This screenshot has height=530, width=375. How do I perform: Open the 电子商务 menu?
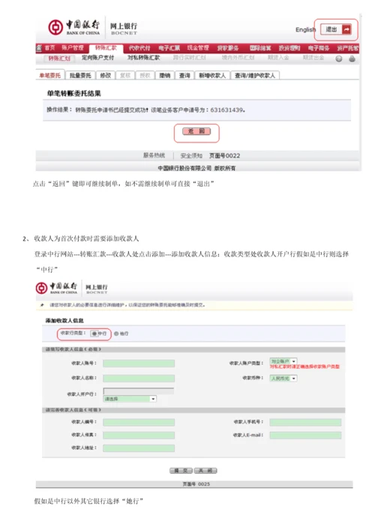coord(319,48)
